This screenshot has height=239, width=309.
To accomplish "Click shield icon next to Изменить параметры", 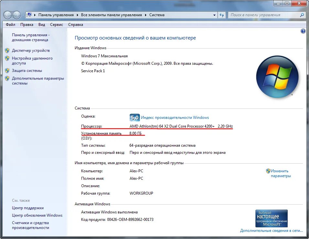I will [268, 171].
